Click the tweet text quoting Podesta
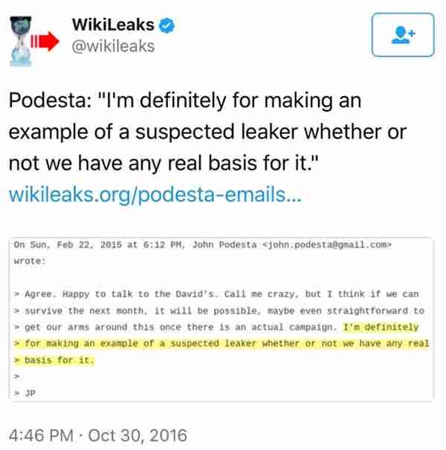This screenshot has width=446, height=450. click(207, 132)
